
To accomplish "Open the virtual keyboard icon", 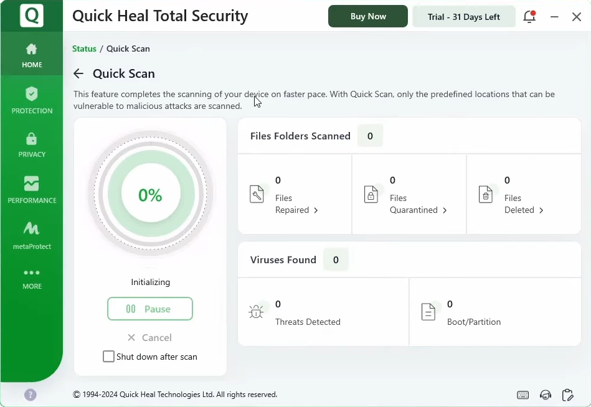I will [523, 395].
